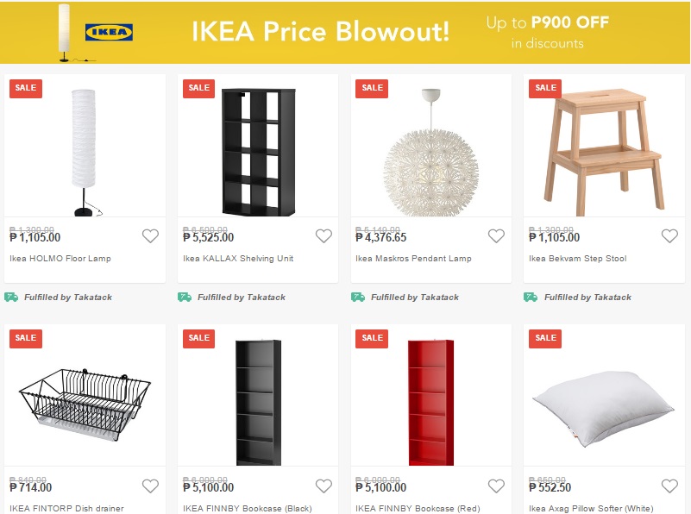Click the IKEA Price Blowout banner

pos(345,33)
